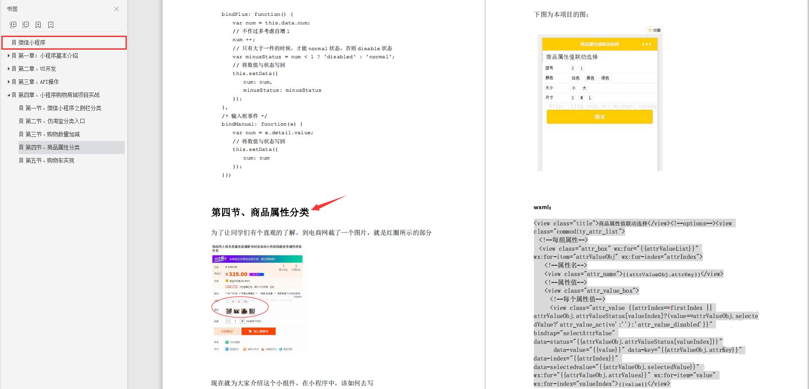Expand the 第二章、UI开发 arrow
The image size is (809, 389).
pos(9,69)
